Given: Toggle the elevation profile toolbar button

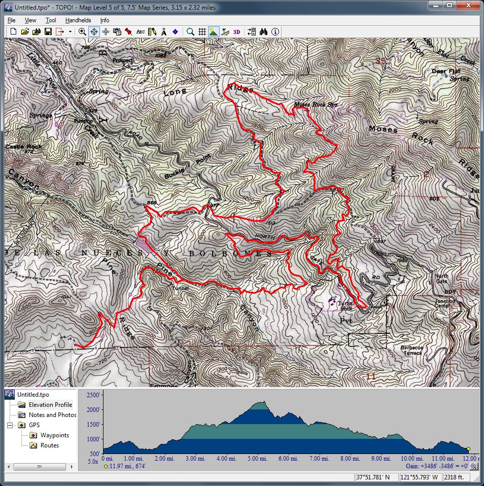Looking at the screenshot, I should point(214,31).
